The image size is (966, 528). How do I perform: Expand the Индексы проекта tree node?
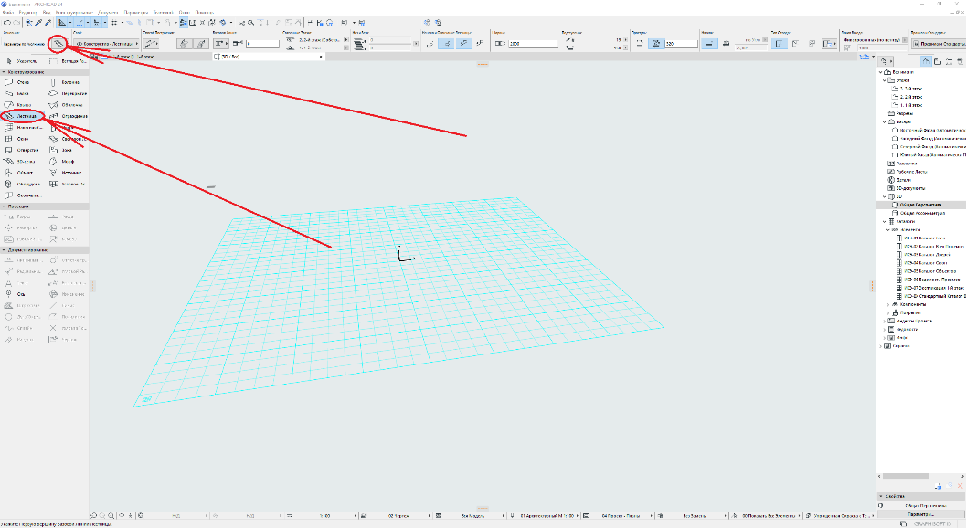884,321
